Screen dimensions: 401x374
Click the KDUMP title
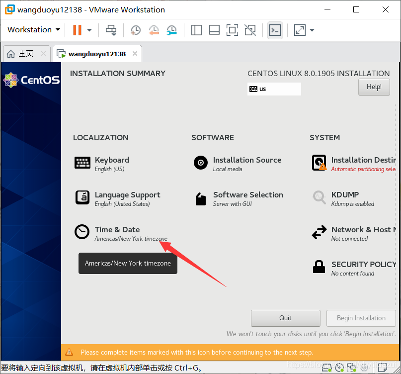345,195
